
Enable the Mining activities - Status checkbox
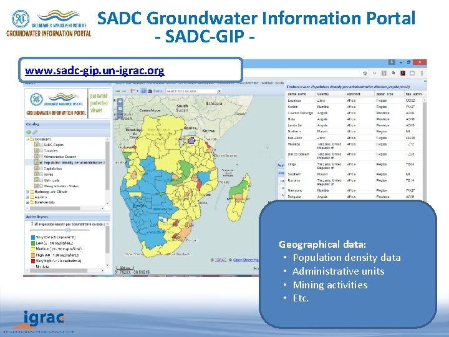tap(41, 186)
